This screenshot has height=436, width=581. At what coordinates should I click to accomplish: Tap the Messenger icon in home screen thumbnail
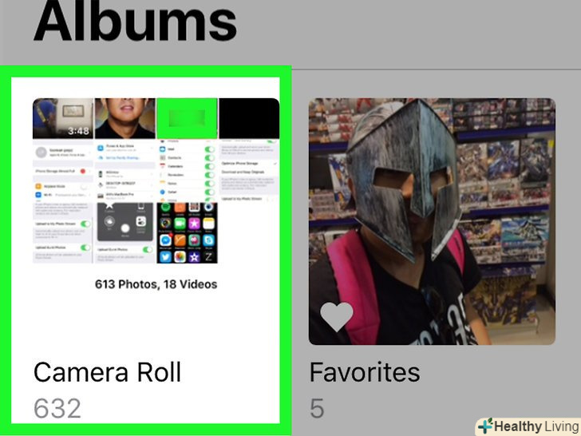tap(165, 240)
